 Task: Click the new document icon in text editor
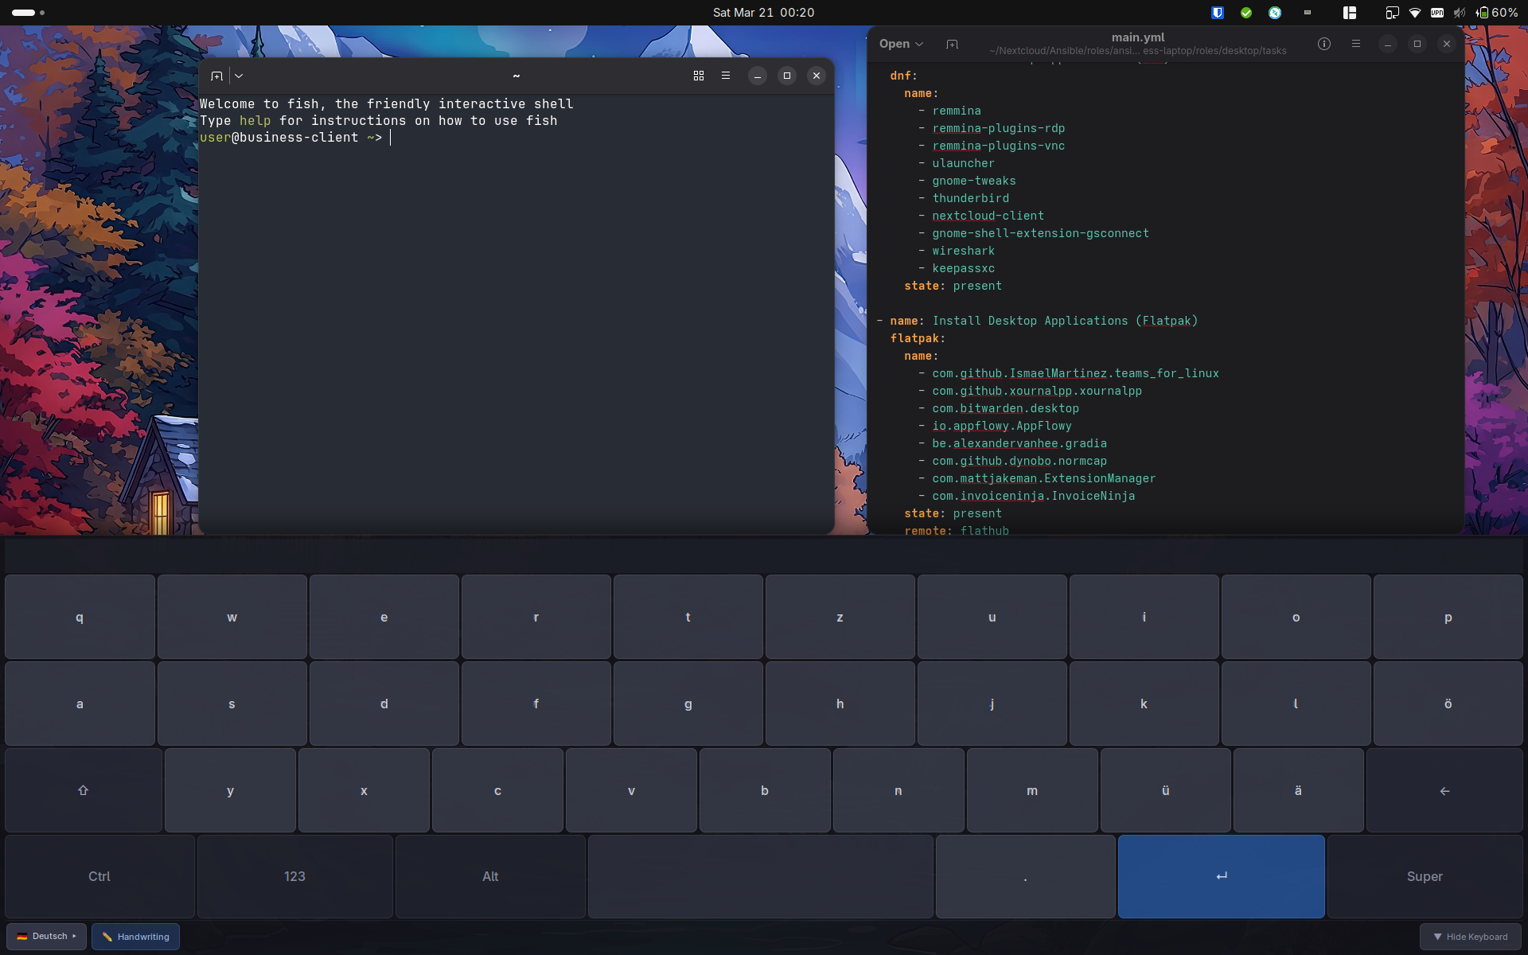[952, 45]
